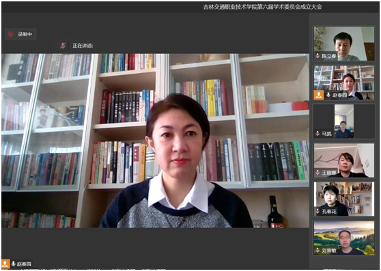
Task: Click the red recording indicator icon
Action: click(10, 34)
